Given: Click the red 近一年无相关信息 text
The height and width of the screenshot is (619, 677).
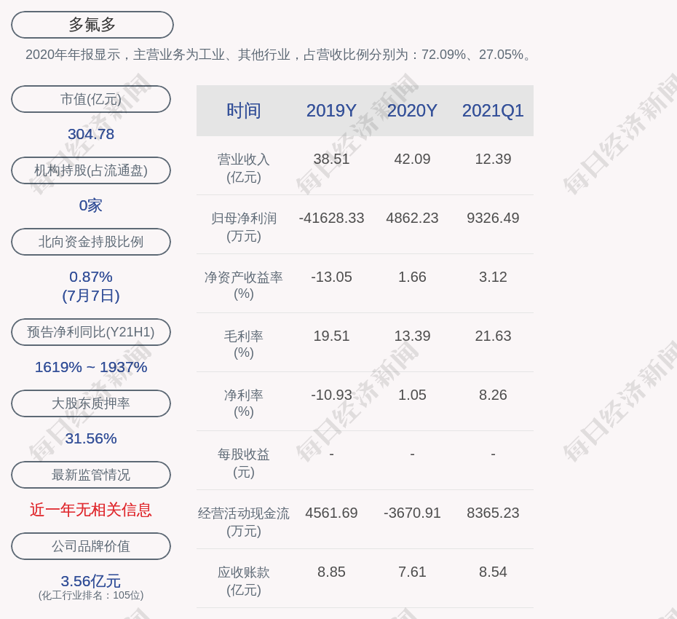Looking at the screenshot, I should click(91, 510).
